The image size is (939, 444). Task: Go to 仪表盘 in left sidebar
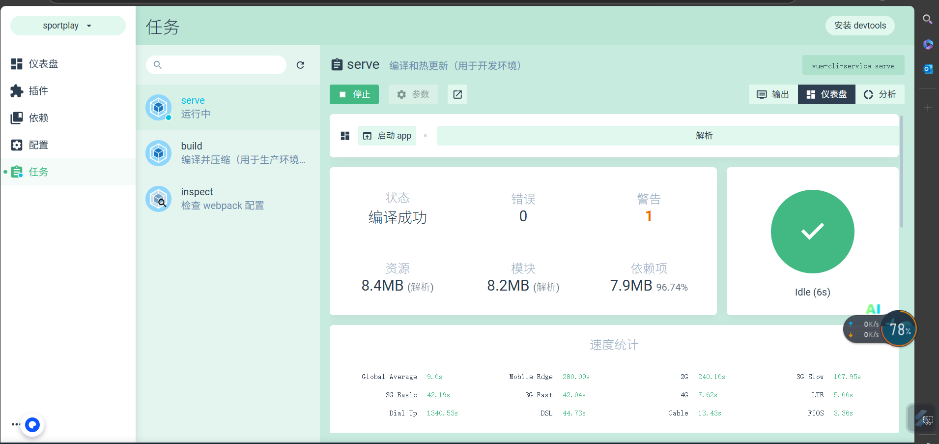coord(68,64)
